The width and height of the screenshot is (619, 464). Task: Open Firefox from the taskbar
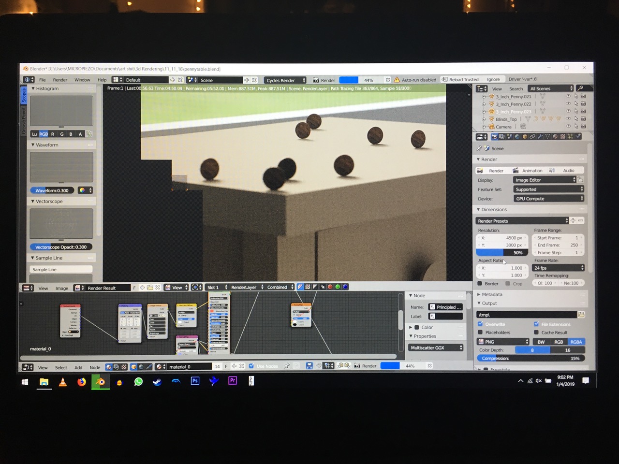82,382
